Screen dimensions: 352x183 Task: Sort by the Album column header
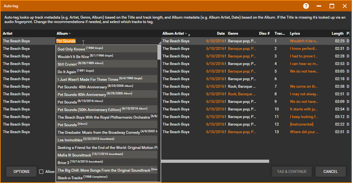pyautogui.click(x=62, y=33)
